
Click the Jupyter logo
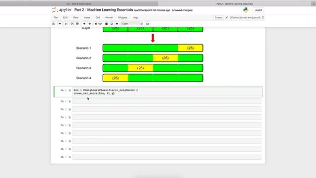pos(62,10)
